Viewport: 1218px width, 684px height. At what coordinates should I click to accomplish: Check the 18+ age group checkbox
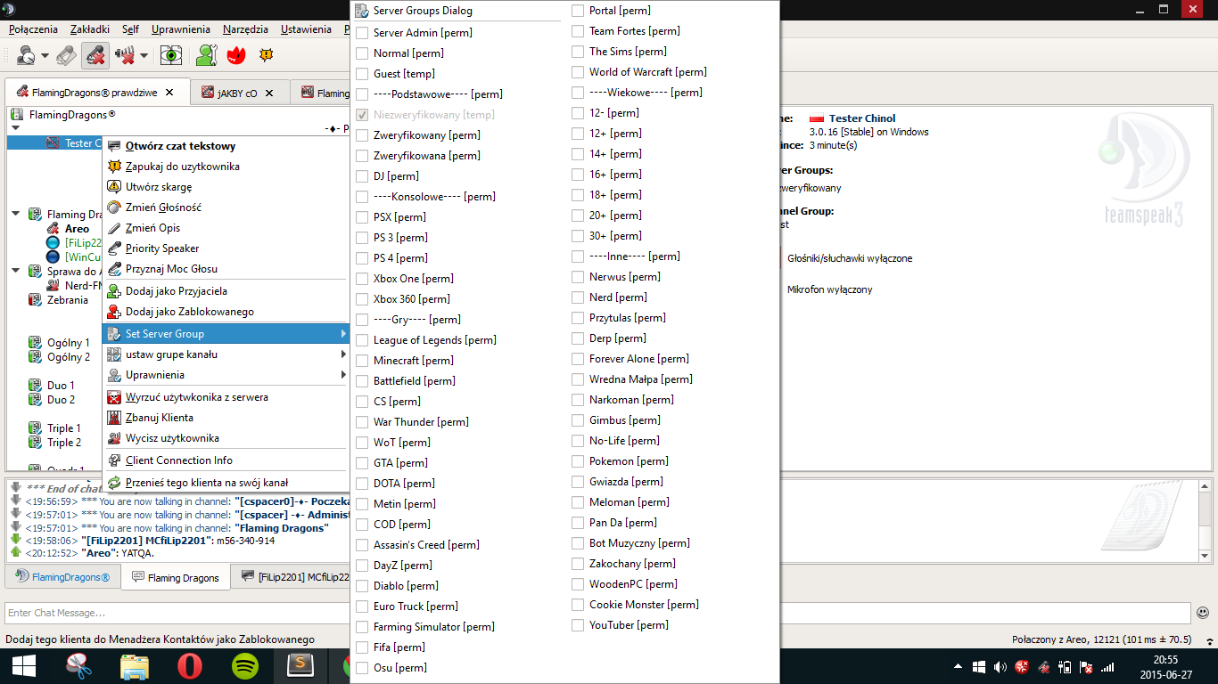tap(578, 195)
